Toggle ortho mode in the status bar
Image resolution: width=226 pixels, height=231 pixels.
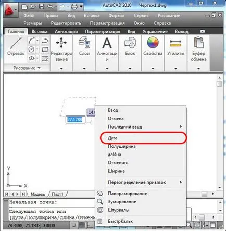click(90, 225)
